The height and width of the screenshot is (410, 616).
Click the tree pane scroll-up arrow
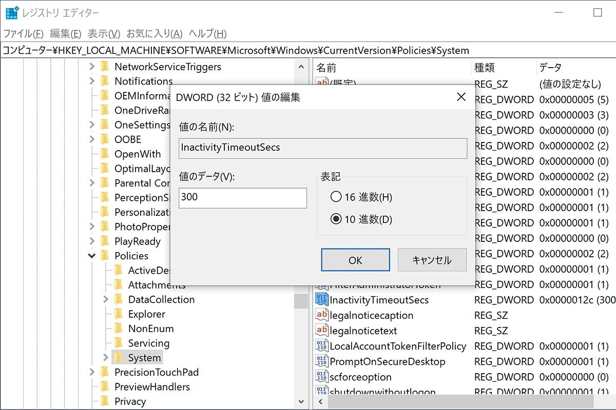301,67
